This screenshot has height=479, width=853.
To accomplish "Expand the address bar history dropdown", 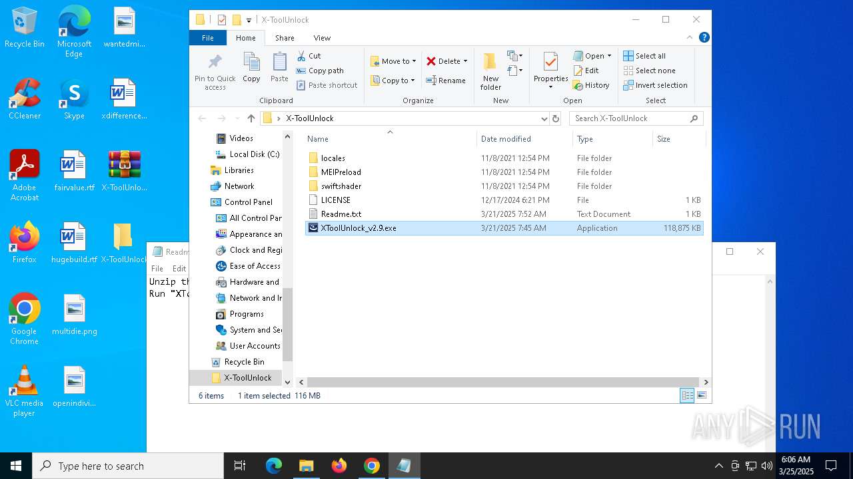I will [544, 118].
